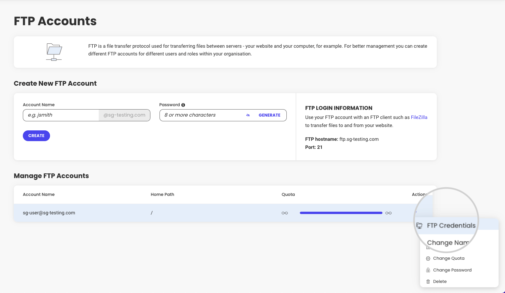
Task: Click the "Port: 21" text
Action: pyautogui.click(x=314, y=147)
